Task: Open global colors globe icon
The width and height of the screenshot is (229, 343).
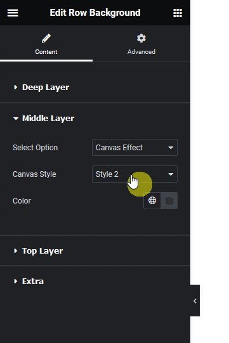Action: coord(152,200)
